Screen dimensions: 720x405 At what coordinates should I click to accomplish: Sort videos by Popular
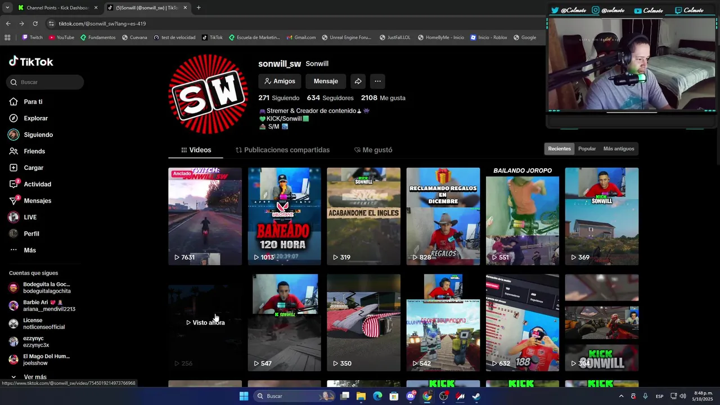[587, 149]
